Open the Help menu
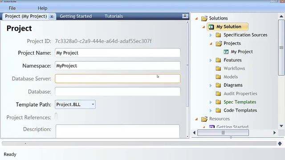 43,8
